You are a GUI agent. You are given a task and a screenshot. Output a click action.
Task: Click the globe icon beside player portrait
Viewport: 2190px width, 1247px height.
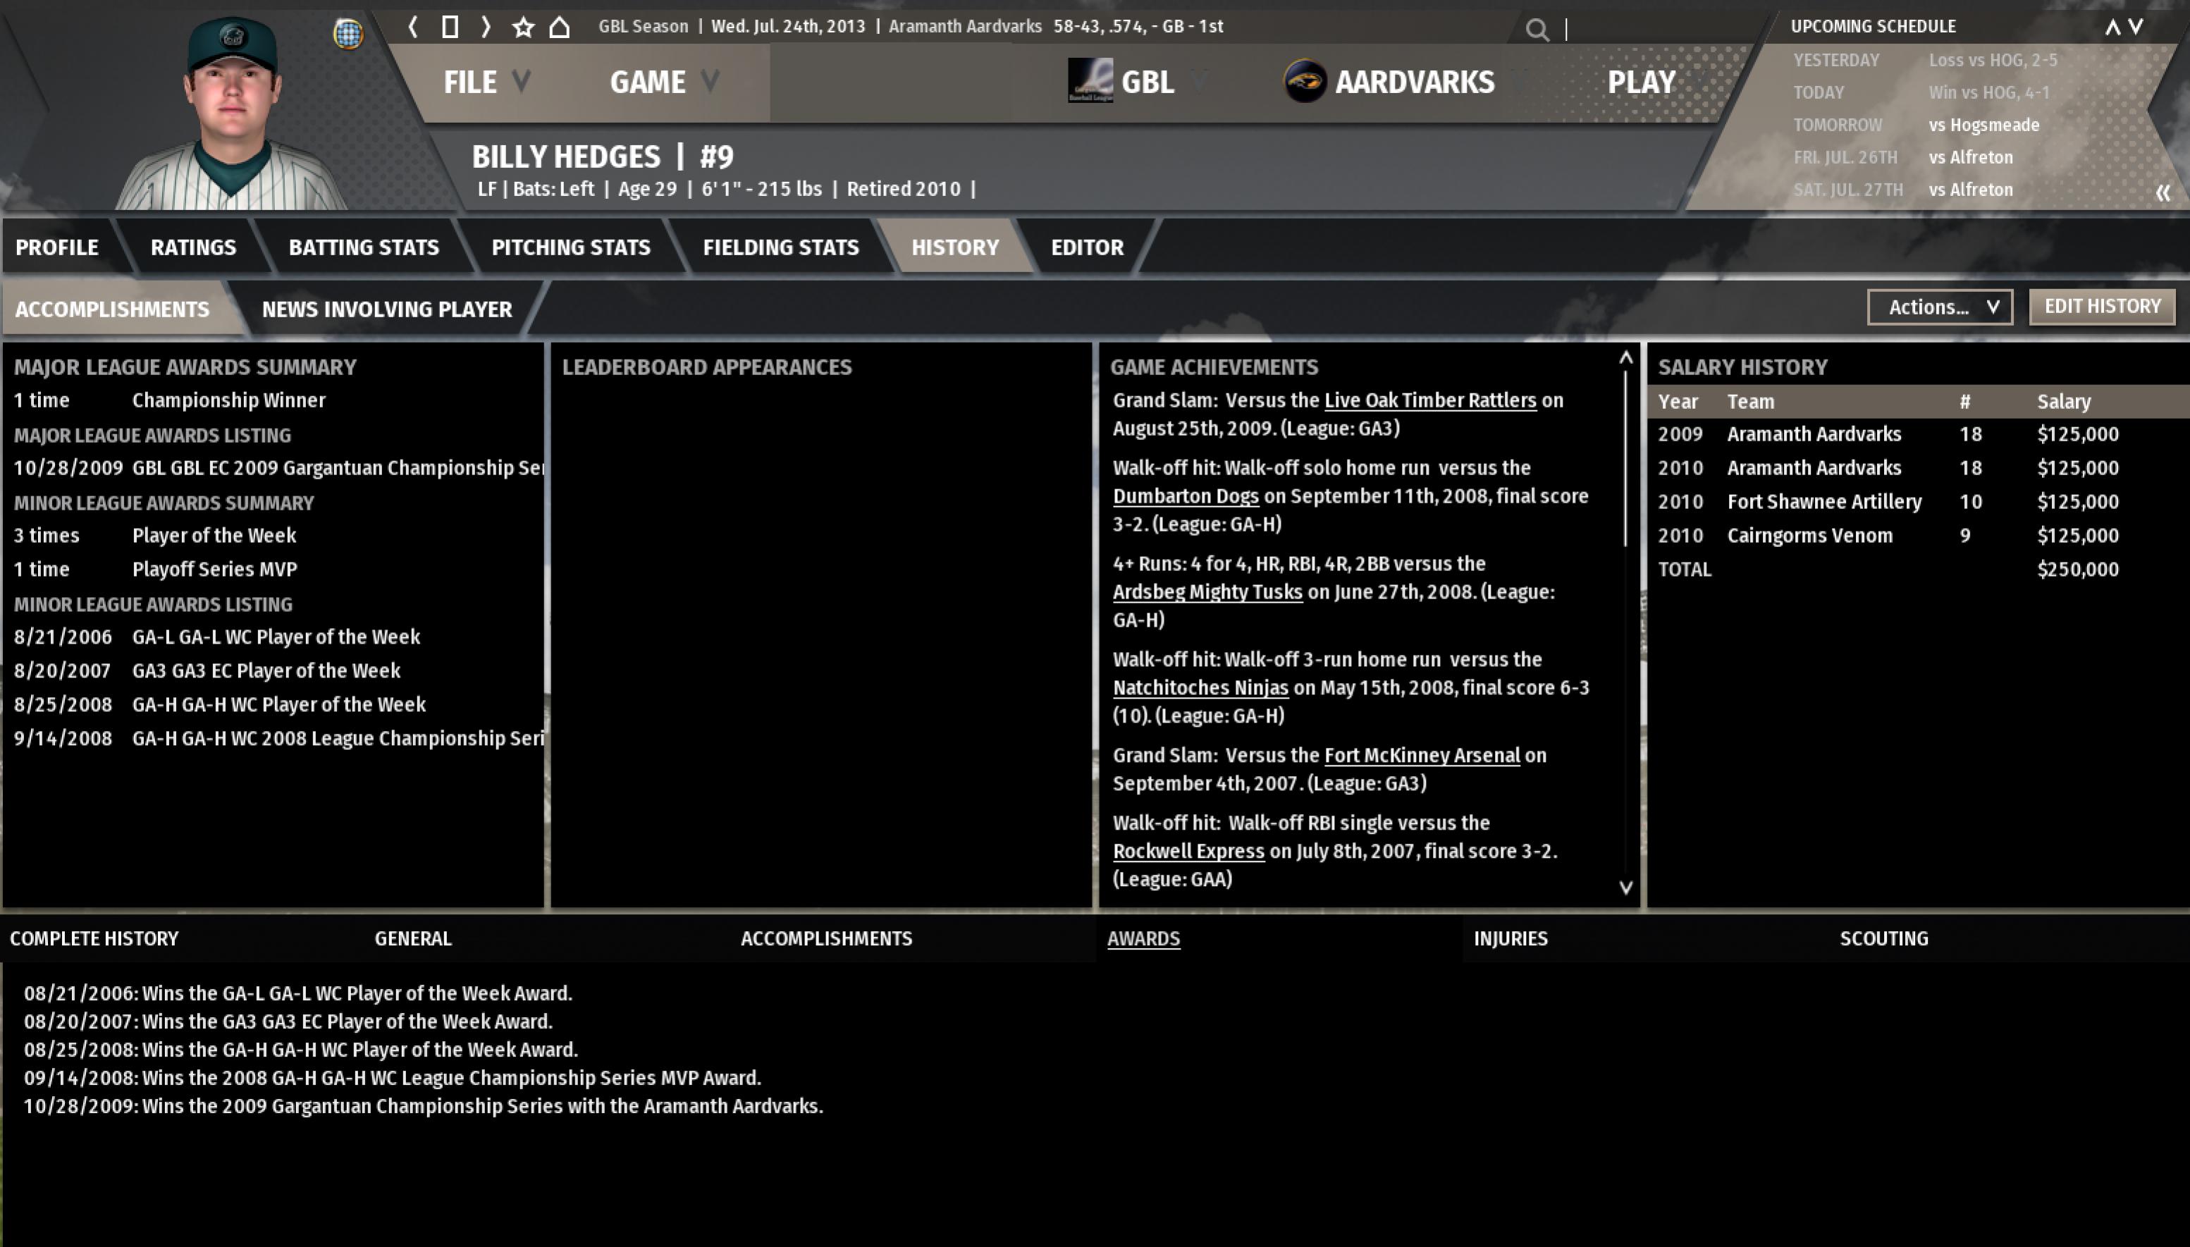[x=347, y=35]
